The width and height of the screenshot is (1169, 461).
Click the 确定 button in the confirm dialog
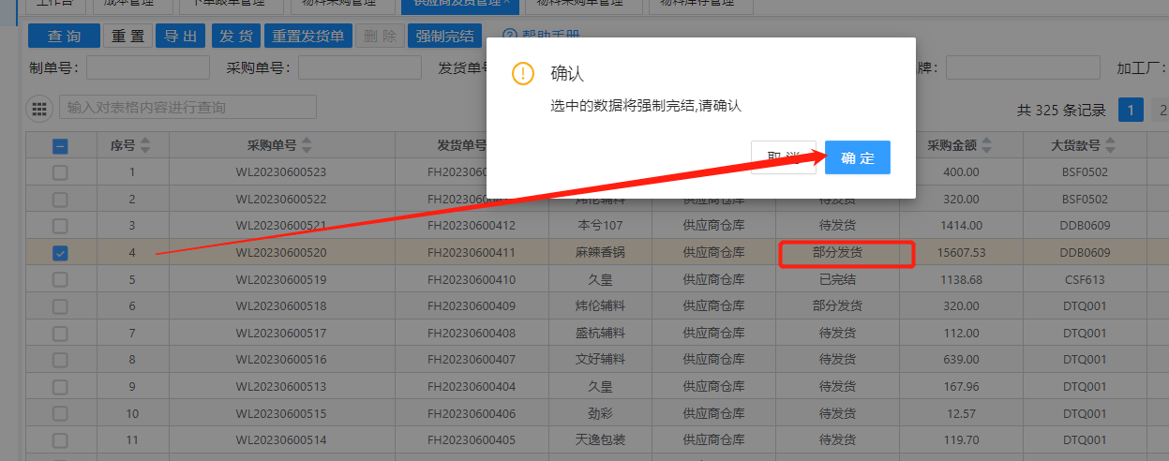[857, 157]
